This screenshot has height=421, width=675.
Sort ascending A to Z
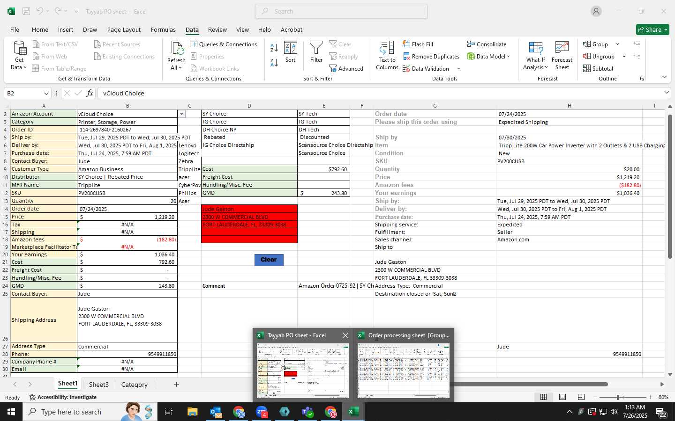274,48
